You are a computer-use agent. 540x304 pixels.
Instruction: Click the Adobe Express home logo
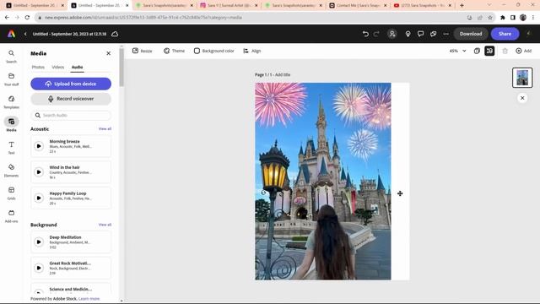pos(11,34)
